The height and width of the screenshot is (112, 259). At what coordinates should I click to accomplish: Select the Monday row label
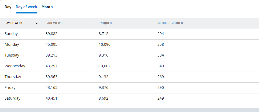click(x=12, y=44)
